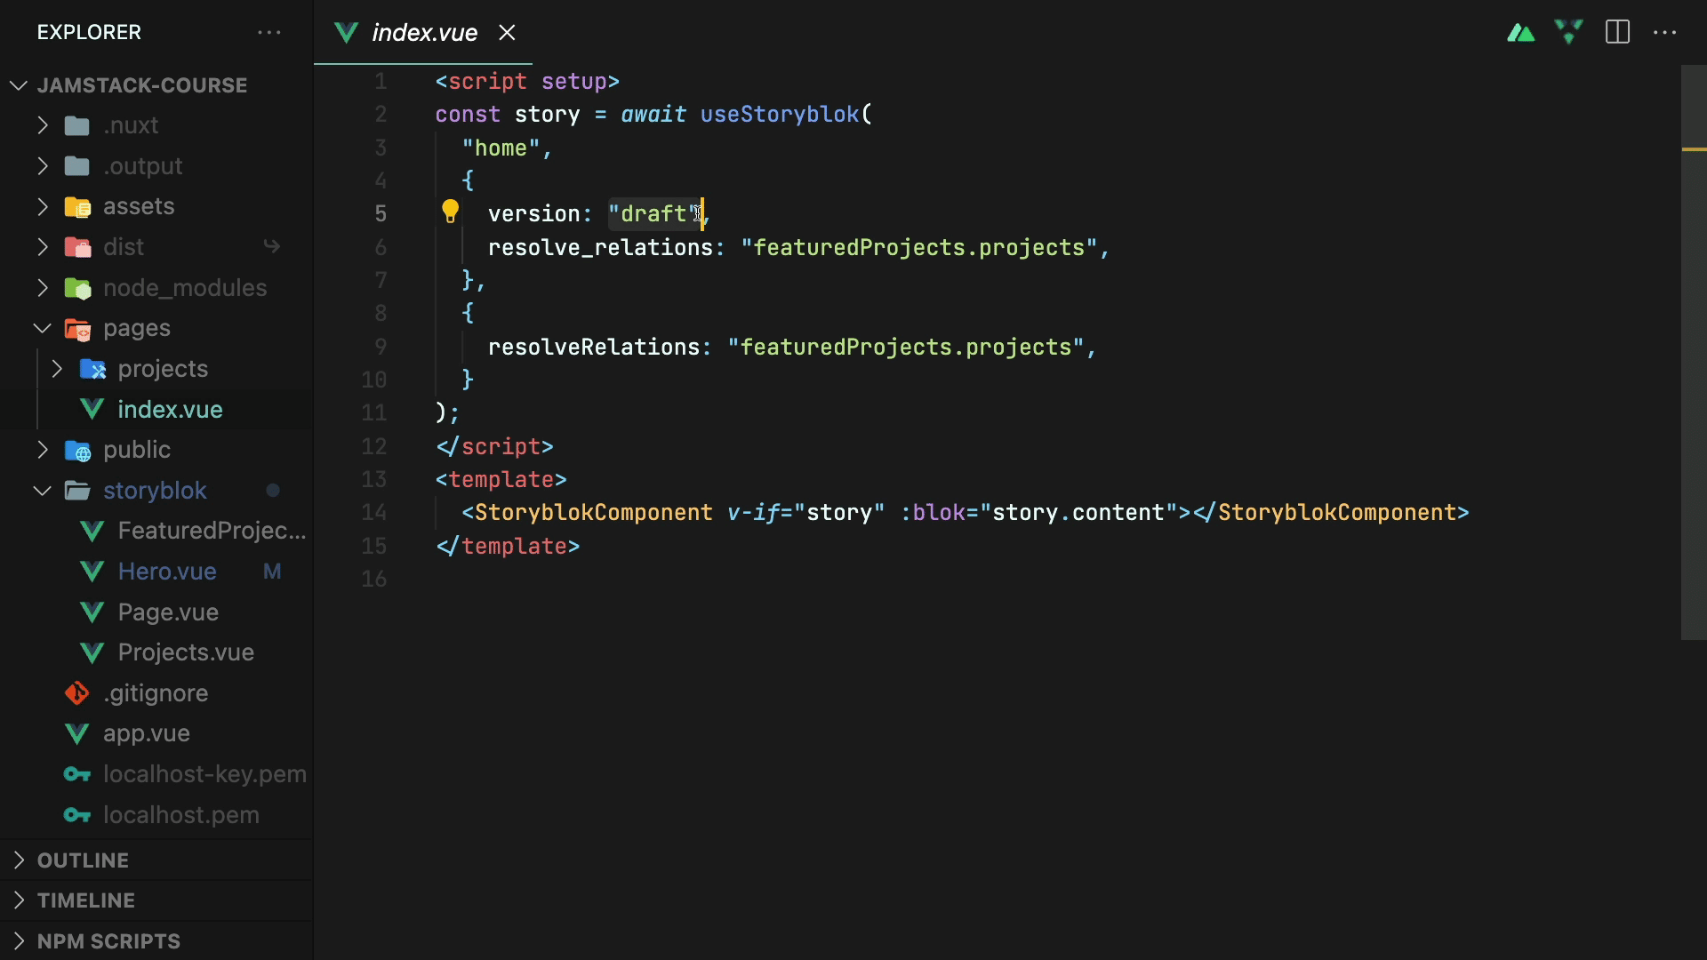Click the dist folder symlink arrow indicator

click(x=272, y=246)
